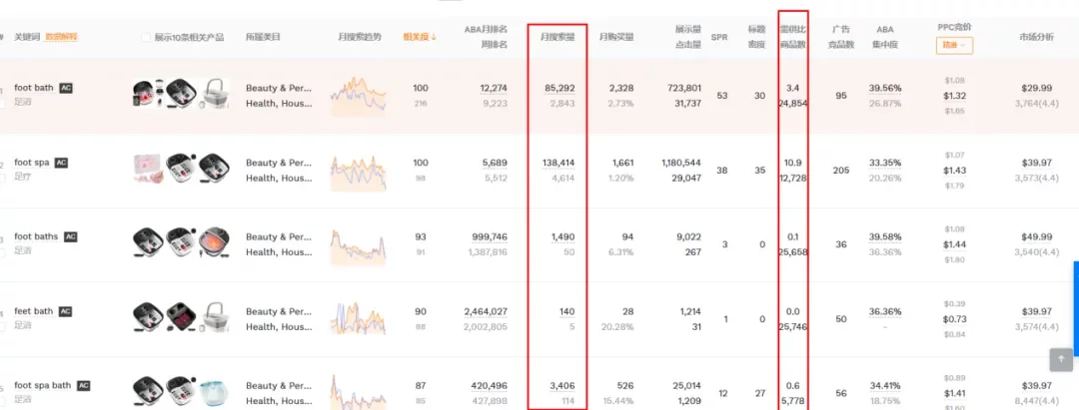Sort by the 相关度 column
The width and height of the screenshot is (1079, 410).
click(x=420, y=37)
